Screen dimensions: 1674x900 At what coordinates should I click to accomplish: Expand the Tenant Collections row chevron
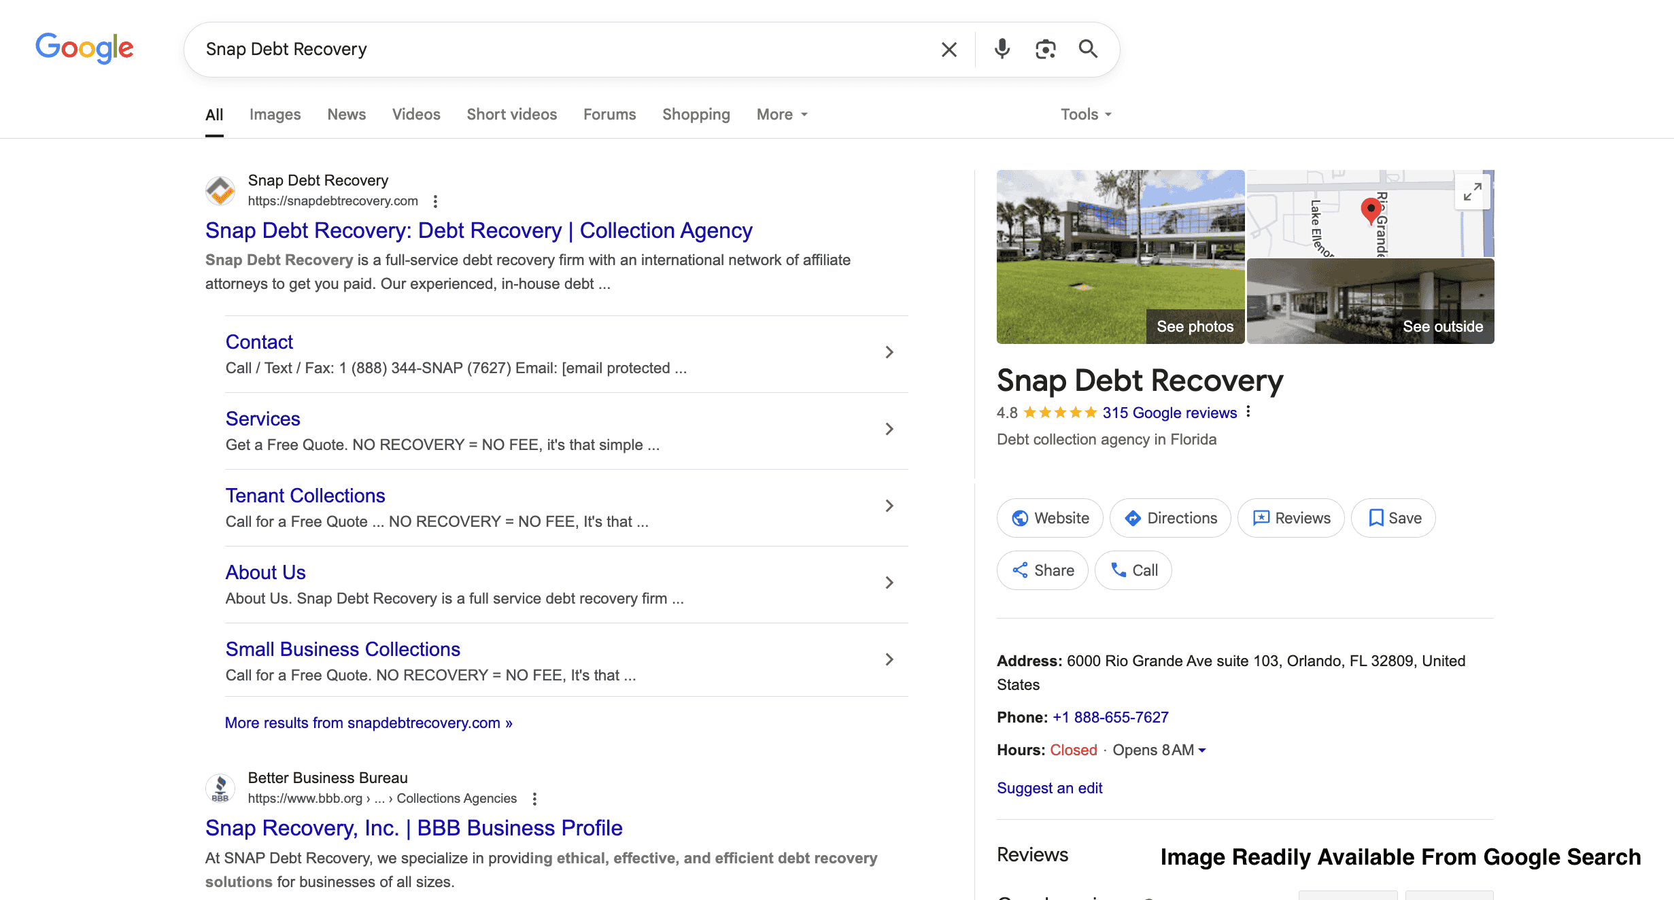point(889,506)
